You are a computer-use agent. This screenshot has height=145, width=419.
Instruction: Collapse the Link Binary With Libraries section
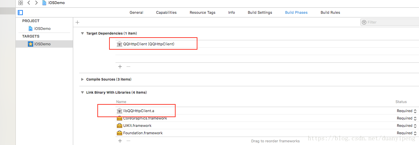coord(82,92)
